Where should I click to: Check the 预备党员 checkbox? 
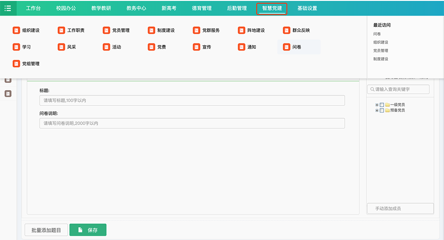(382, 111)
